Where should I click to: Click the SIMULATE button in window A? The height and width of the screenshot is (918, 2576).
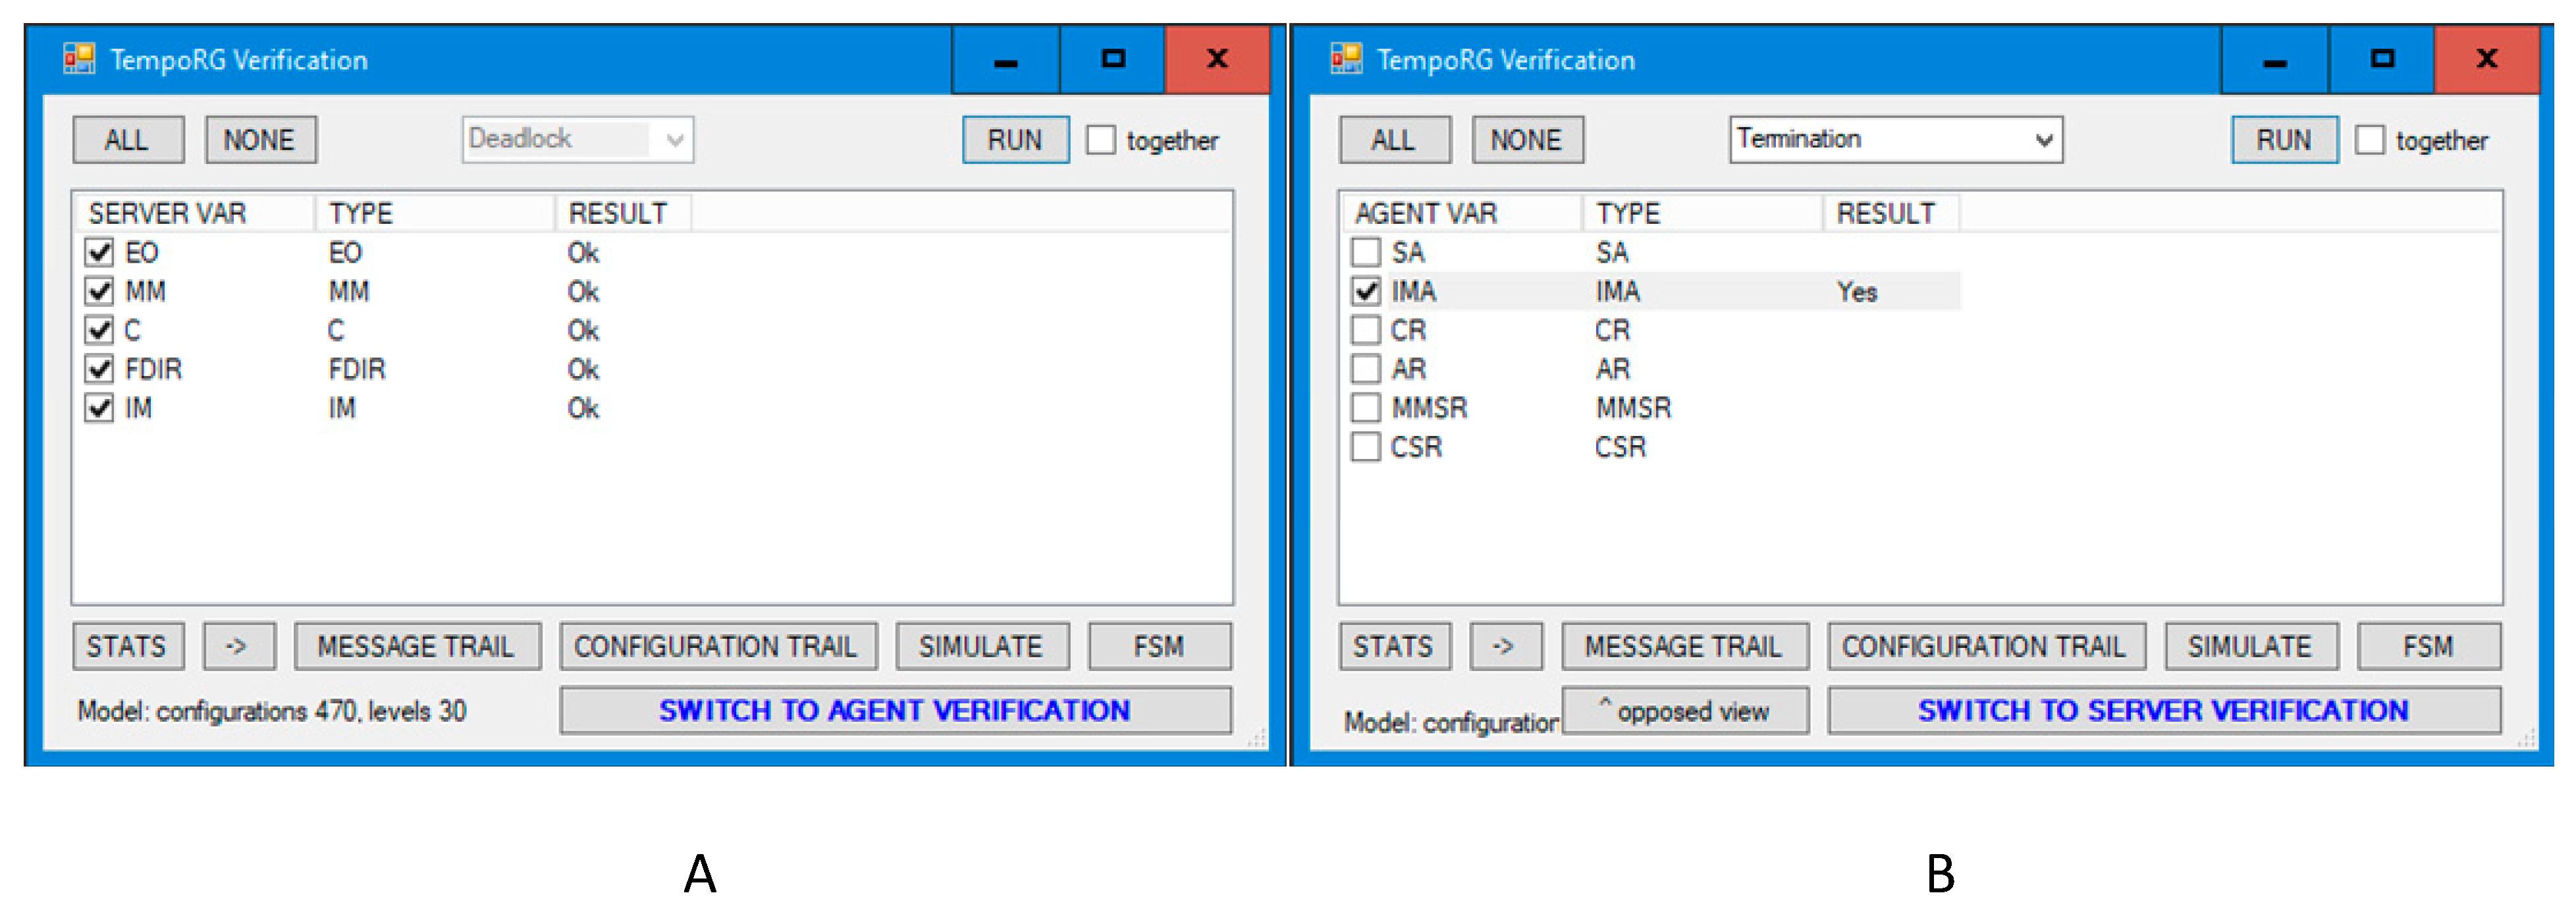[x=983, y=645]
